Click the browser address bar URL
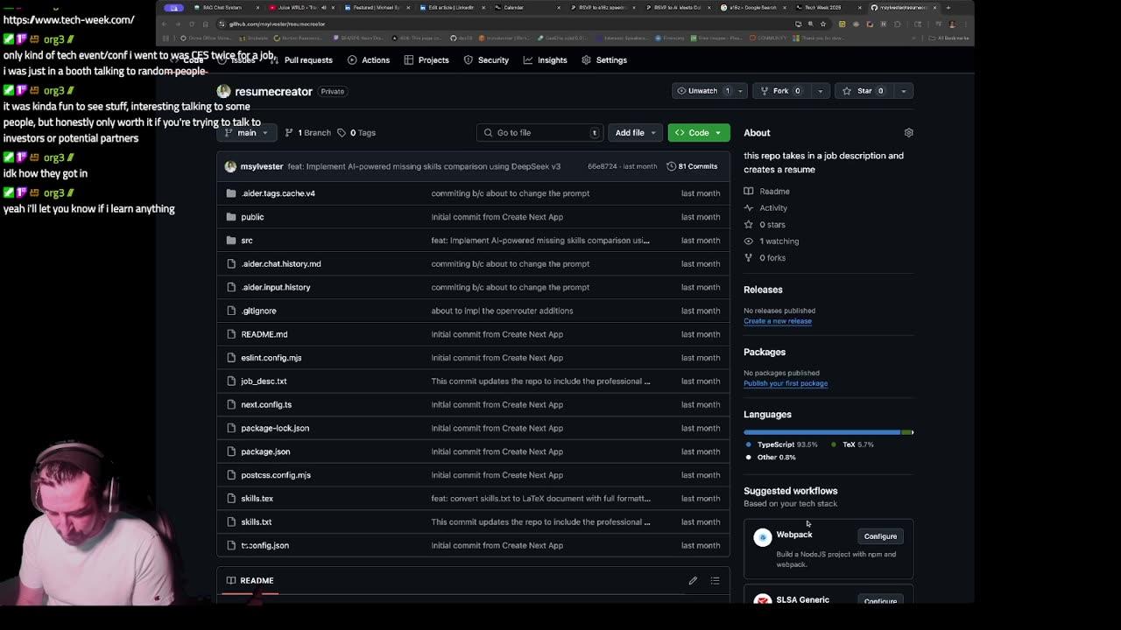1121x630 pixels. [277, 24]
